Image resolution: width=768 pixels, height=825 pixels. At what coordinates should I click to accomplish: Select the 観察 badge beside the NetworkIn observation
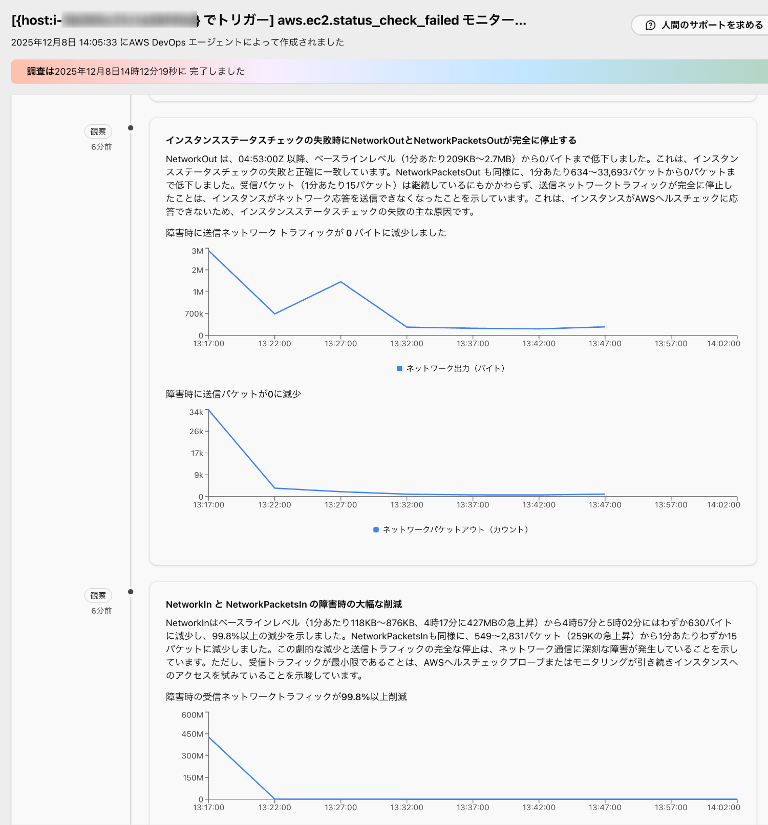pos(98,595)
